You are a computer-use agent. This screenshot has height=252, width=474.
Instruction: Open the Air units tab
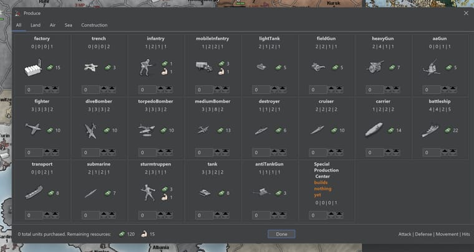coord(52,26)
